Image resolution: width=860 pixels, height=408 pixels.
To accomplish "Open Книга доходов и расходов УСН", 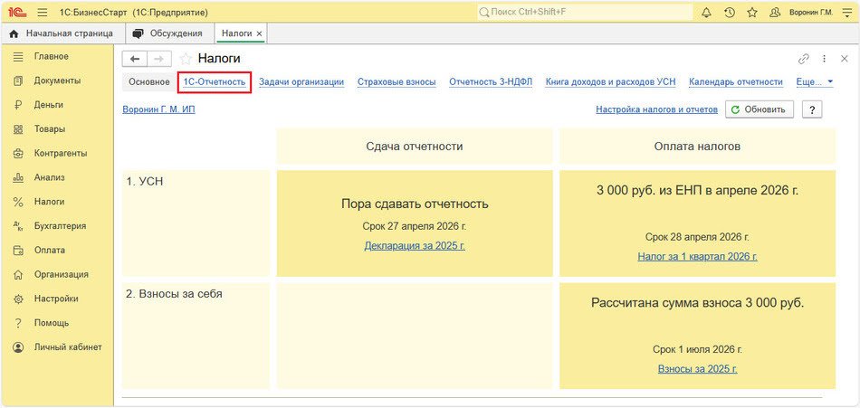I will [610, 82].
